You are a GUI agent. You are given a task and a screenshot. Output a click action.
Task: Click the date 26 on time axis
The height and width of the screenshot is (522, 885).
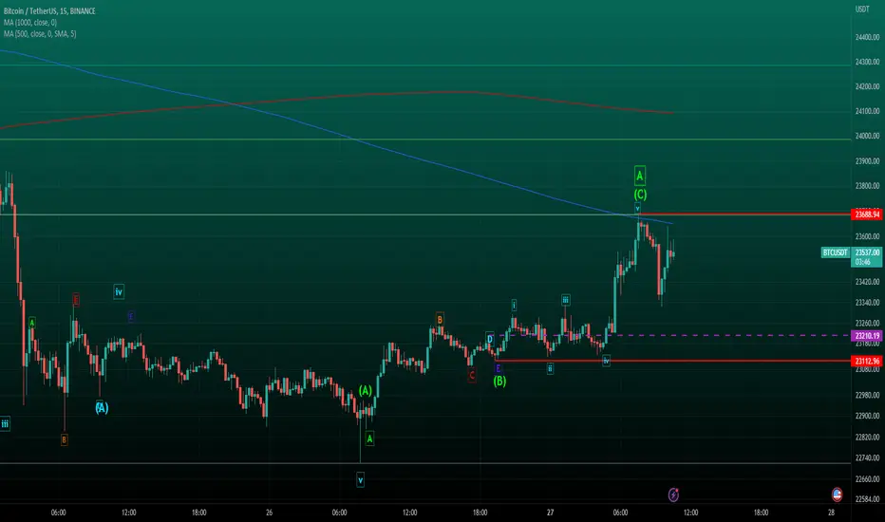(270, 513)
